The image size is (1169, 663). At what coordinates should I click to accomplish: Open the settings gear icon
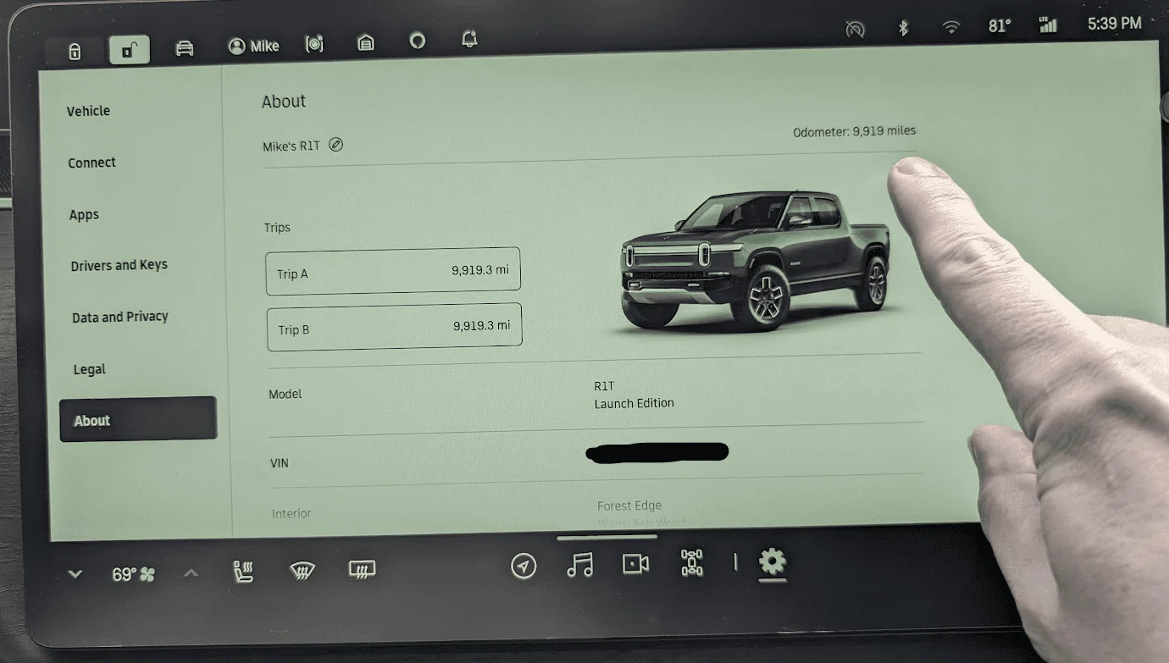(773, 561)
